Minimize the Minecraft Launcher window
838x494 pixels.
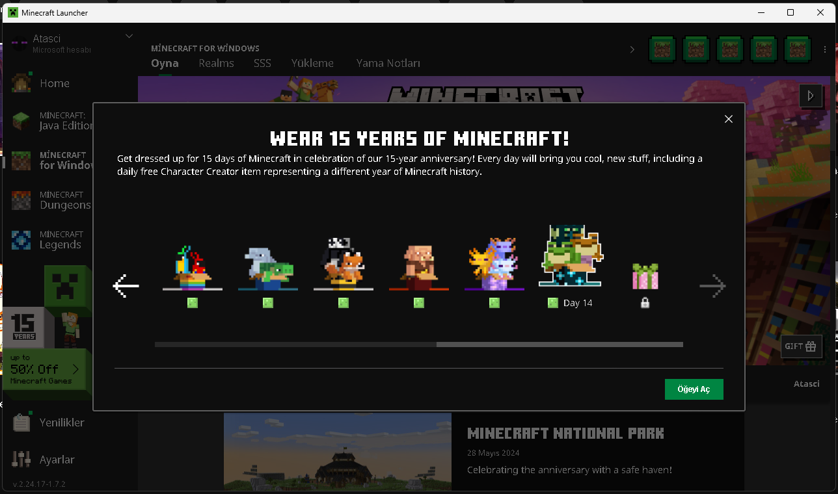[x=760, y=12]
